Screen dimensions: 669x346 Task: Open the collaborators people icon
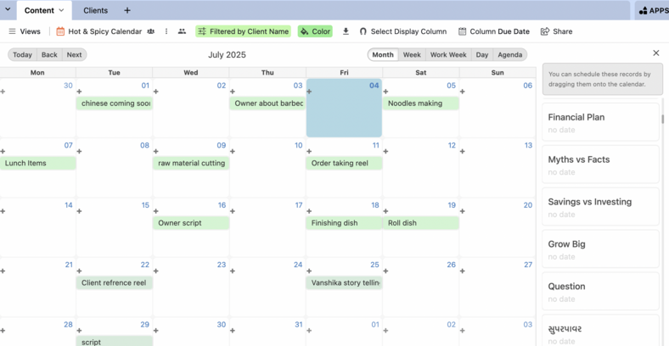[x=182, y=31]
